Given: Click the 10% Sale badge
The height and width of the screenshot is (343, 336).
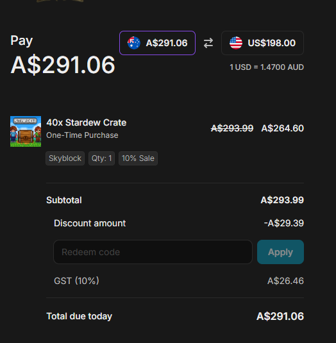Looking at the screenshot, I should point(138,158).
